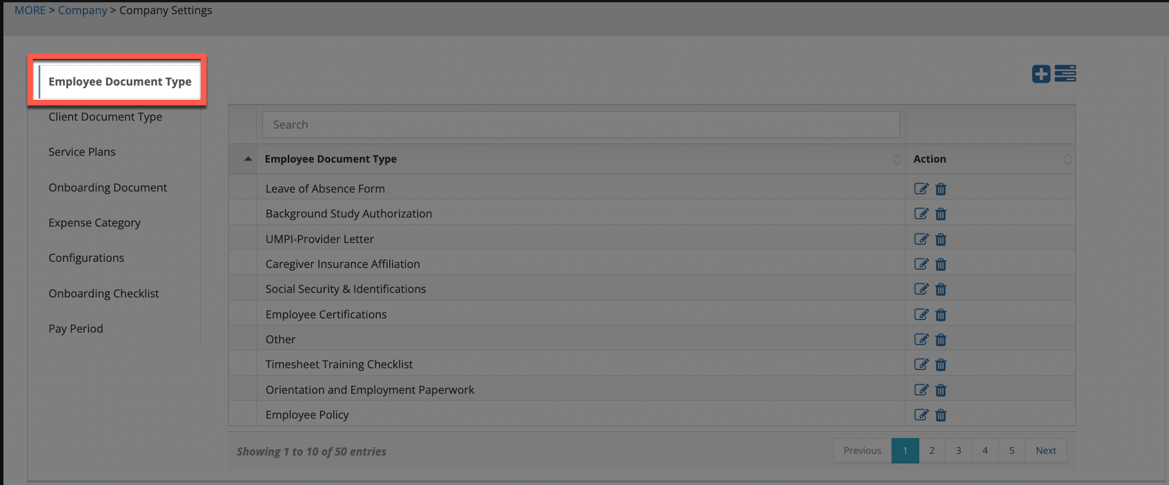Click the list view icon at top right

tap(1065, 74)
